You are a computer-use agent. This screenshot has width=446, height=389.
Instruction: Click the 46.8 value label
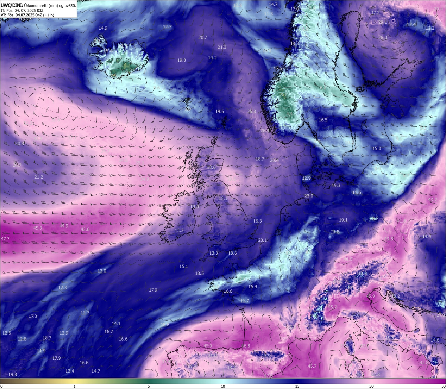[246, 346]
